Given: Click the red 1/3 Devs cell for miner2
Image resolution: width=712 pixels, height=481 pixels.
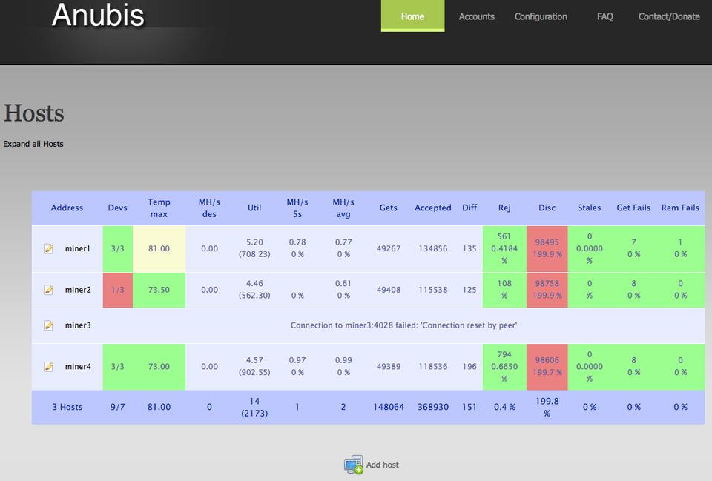Looking at the screenshot, I should click(117, 290).
